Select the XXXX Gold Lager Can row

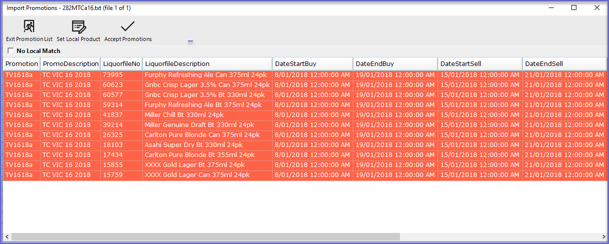pyautogui.click(x=305, y=175)
